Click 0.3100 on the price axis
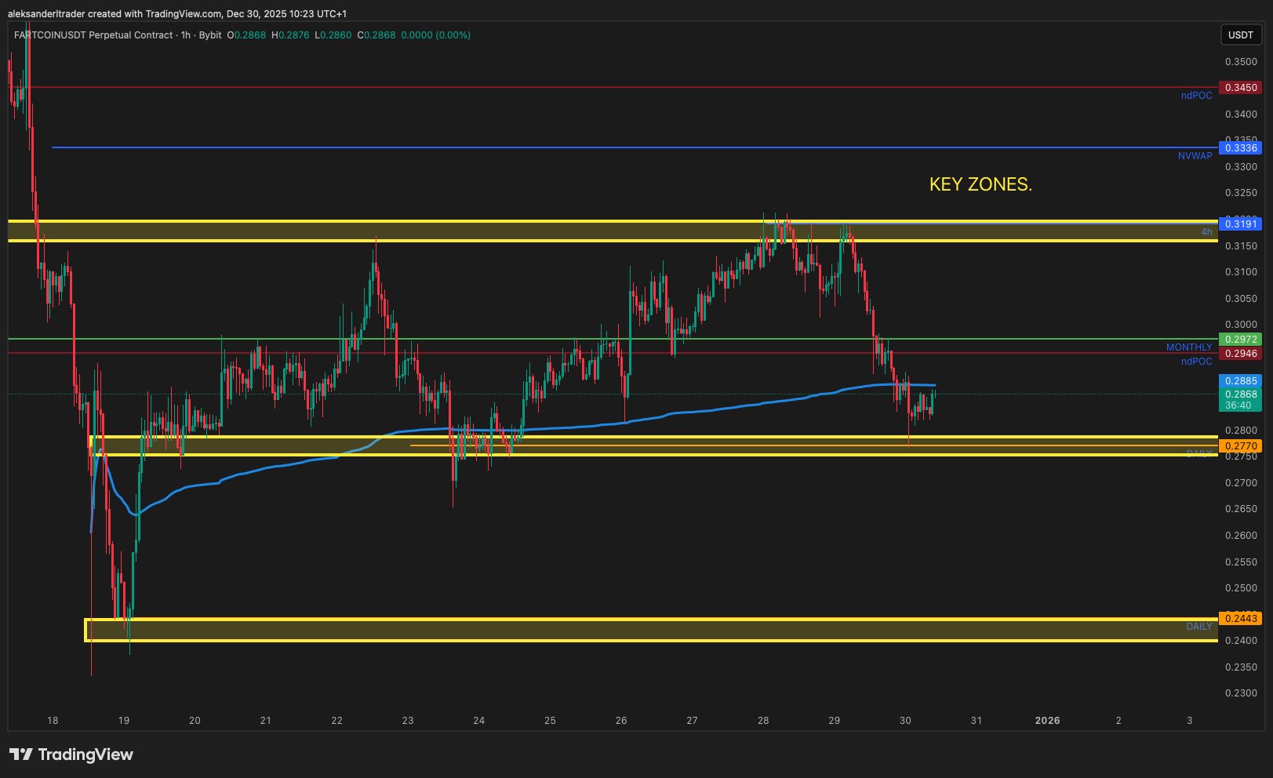This screenshot has height=778, width=1273. coord(1241,272)
